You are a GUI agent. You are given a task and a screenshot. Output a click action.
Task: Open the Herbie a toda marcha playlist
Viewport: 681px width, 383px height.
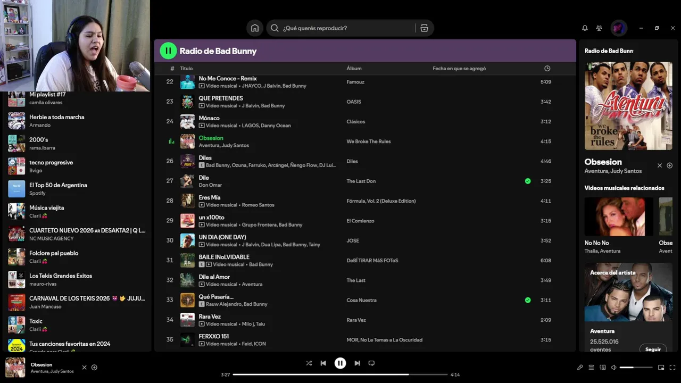[x=77, y=121]
